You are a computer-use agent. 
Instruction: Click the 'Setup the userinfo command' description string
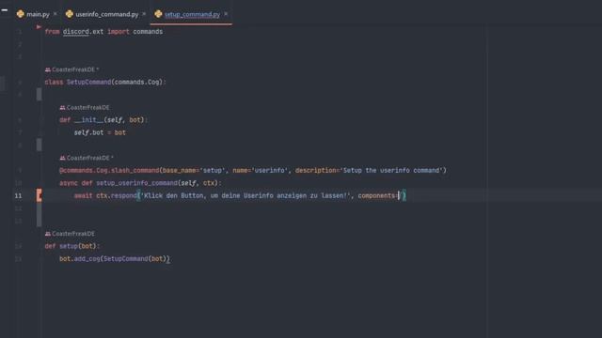(x=391, y=170)
